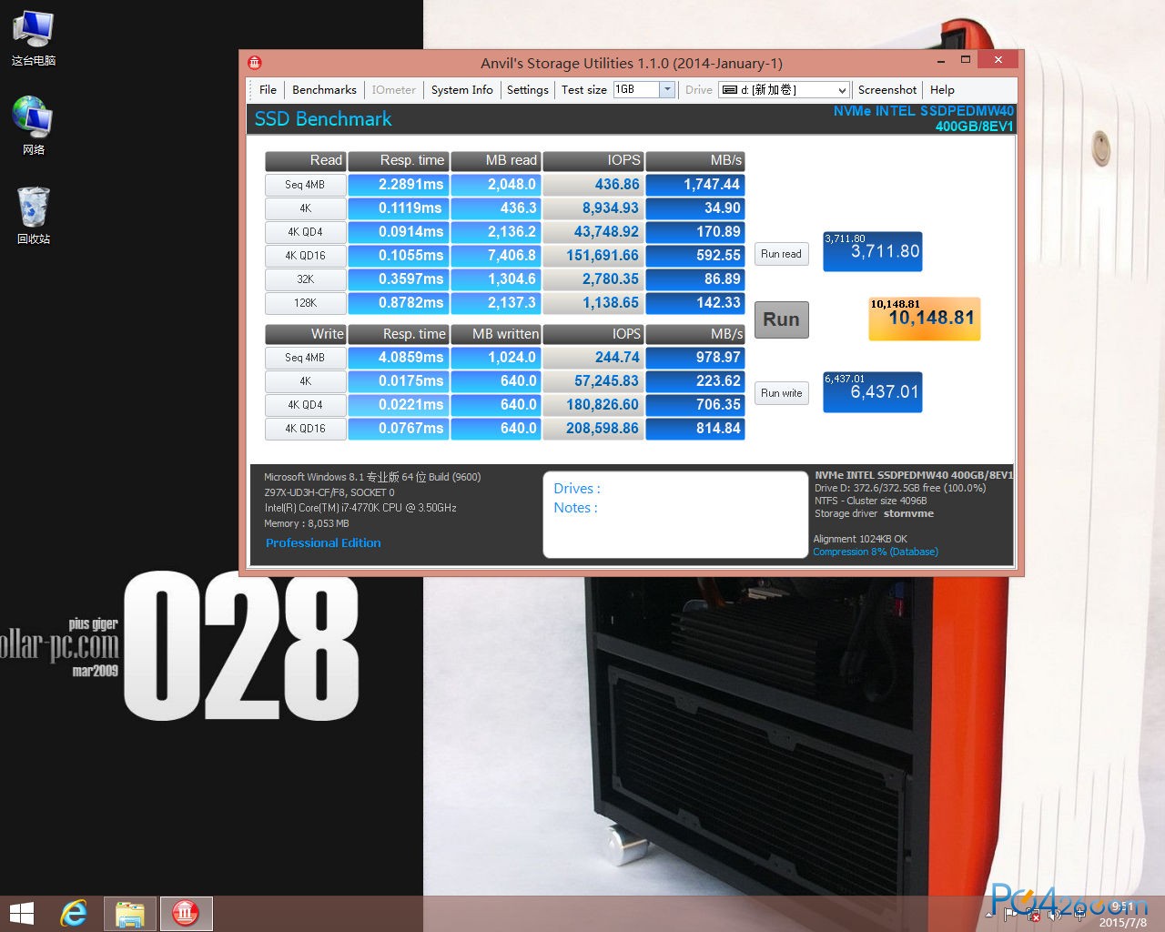Run the write 4K QD4 test

point(305,405)
